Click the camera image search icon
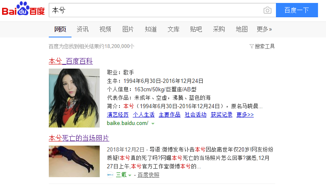The image size is (326, 186). tap(268, 10)
